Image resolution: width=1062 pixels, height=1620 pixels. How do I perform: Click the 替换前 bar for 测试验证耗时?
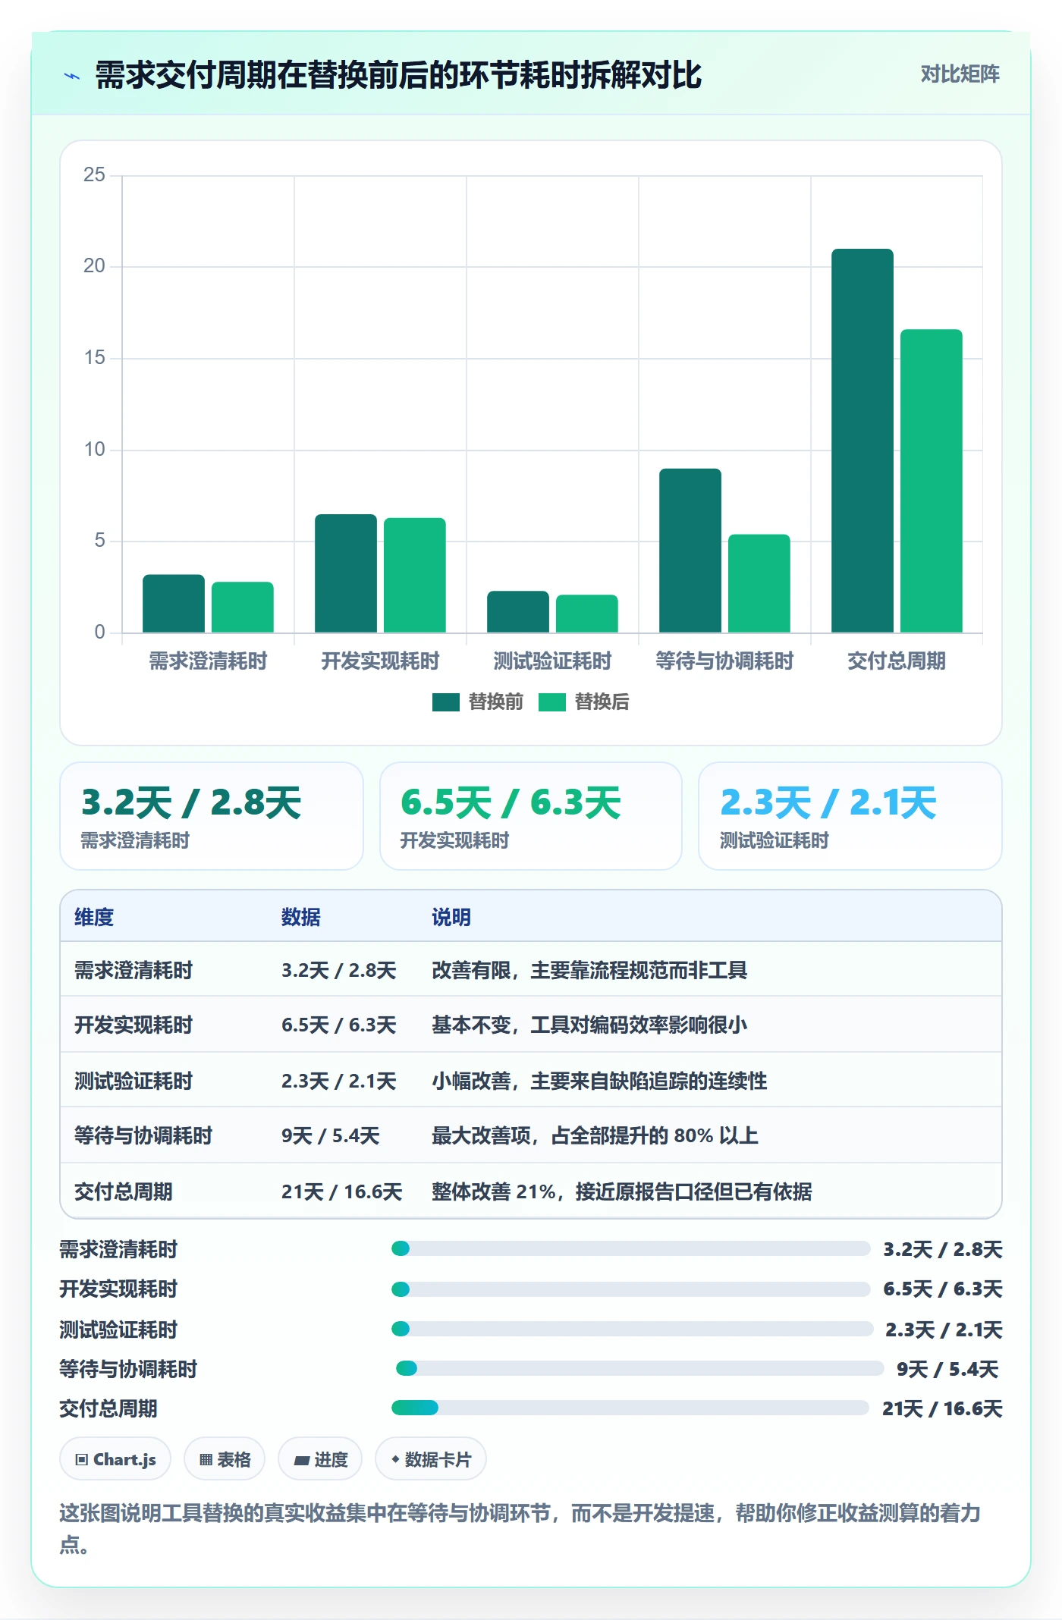point(518,611)
